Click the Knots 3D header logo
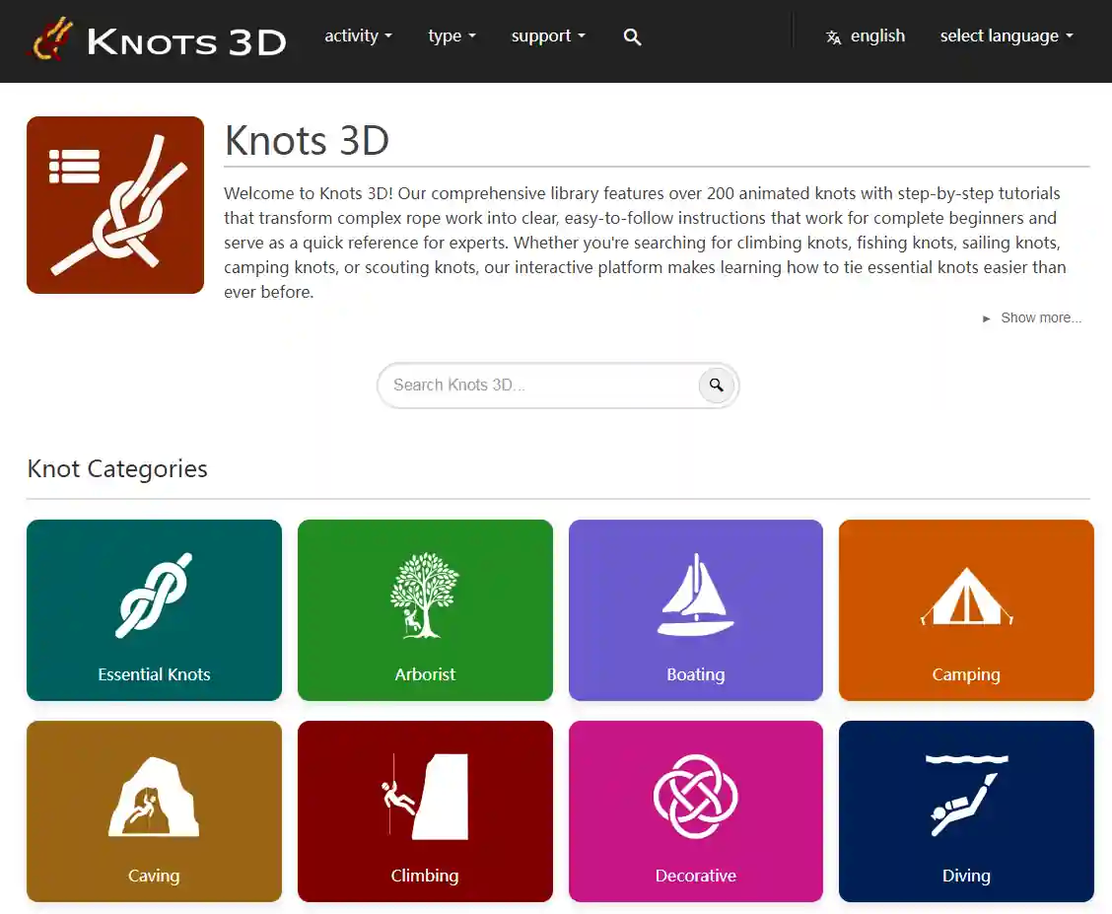Image resolution: width=1112 pixels, height=914 pixels. click(159, 40)
